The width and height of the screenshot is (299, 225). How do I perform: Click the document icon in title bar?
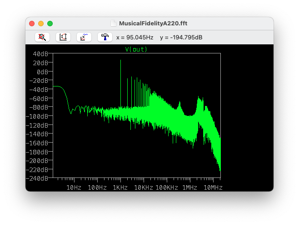(114, 24)
